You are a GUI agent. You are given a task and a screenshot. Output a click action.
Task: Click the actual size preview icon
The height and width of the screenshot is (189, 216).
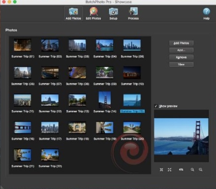(169, 170)
